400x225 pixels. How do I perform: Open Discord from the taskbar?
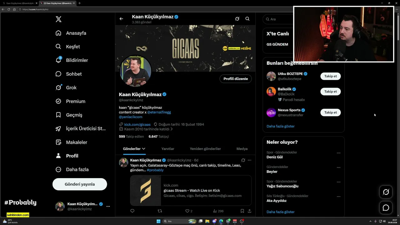(x=214, y=221)
